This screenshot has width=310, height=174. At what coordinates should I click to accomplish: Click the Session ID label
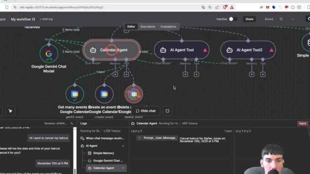pos(56,123)
